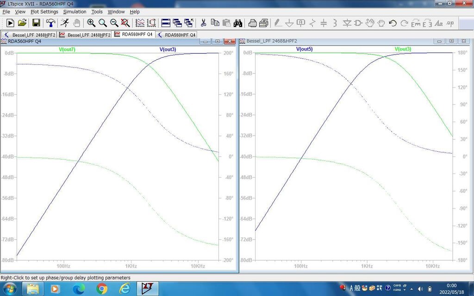
Task: Switch to the Bessel_LPF 2468HPF2 schematic tab
Action: (29, 35)
